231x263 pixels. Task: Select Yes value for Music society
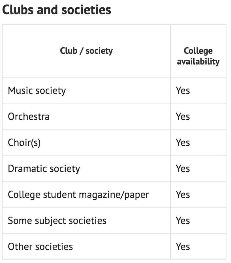pyautogui.click(x=183, y=90)
